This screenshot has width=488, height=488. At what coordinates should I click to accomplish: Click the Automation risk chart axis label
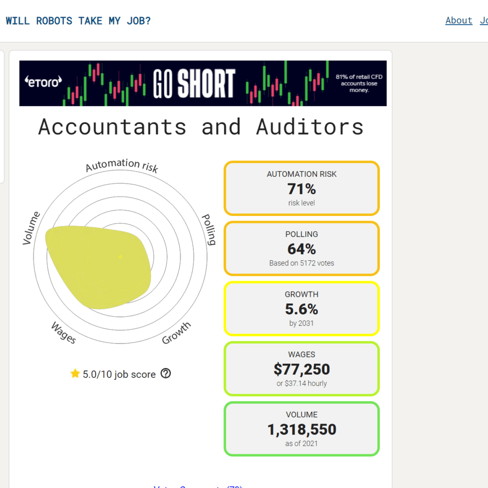pos(122,165)
